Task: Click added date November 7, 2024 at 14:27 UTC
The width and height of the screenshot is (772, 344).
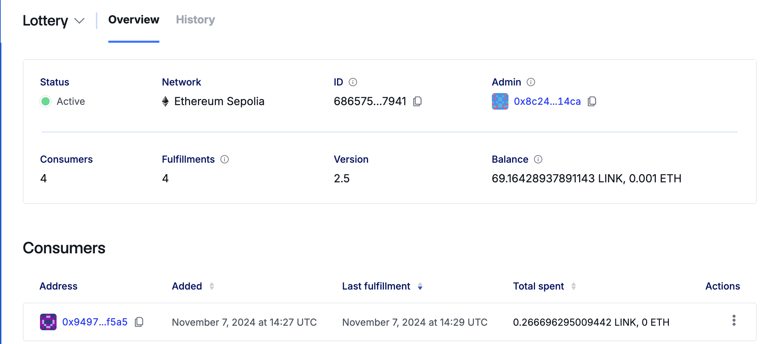Action: click(244, 322)
